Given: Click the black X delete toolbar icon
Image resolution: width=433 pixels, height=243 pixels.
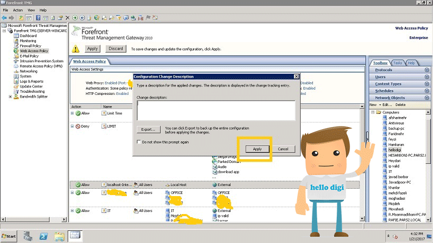Looking at the screenshot, I should [x=67, y=18].
